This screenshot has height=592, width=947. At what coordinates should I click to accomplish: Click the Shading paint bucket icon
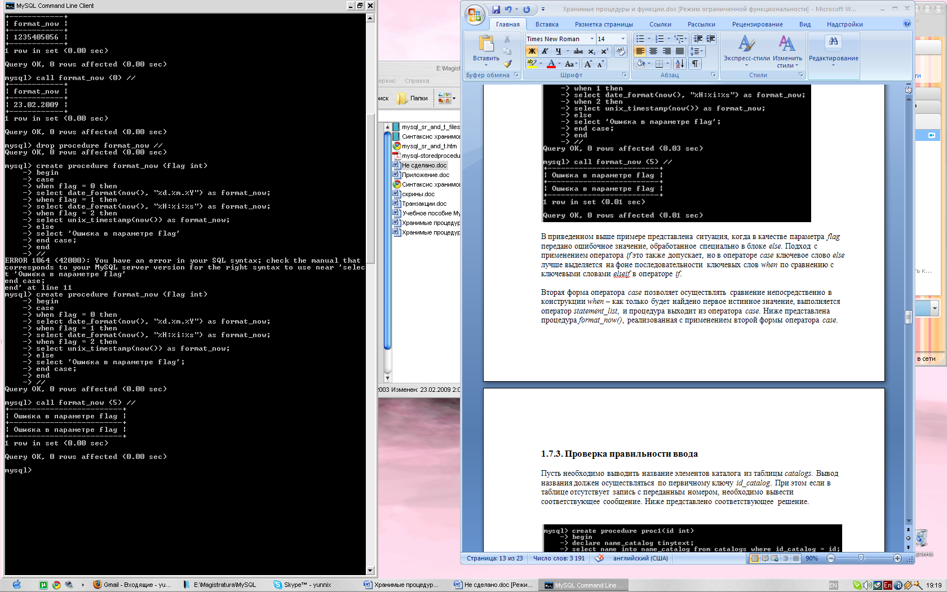tap(640, 64)
